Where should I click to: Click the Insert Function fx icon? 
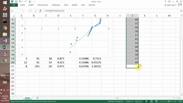coord(40,11)
